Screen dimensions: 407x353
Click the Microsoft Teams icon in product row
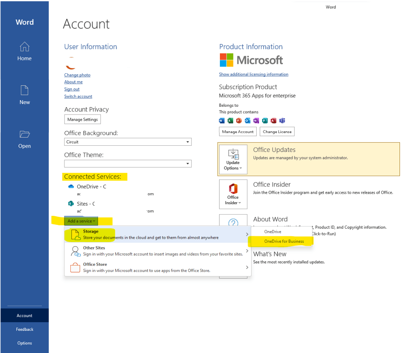tap(282, 121)
